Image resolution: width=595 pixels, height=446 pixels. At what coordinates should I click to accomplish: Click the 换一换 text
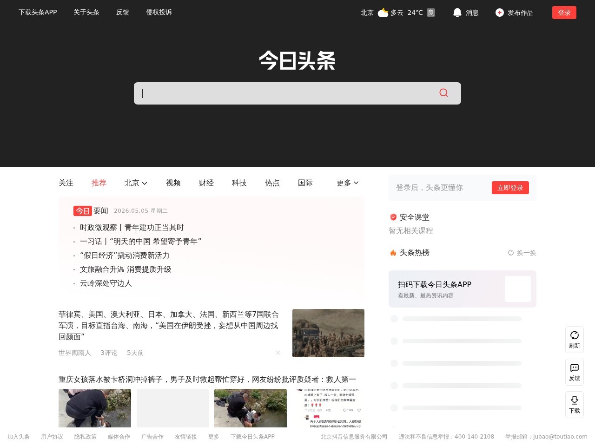pos(527,253)
